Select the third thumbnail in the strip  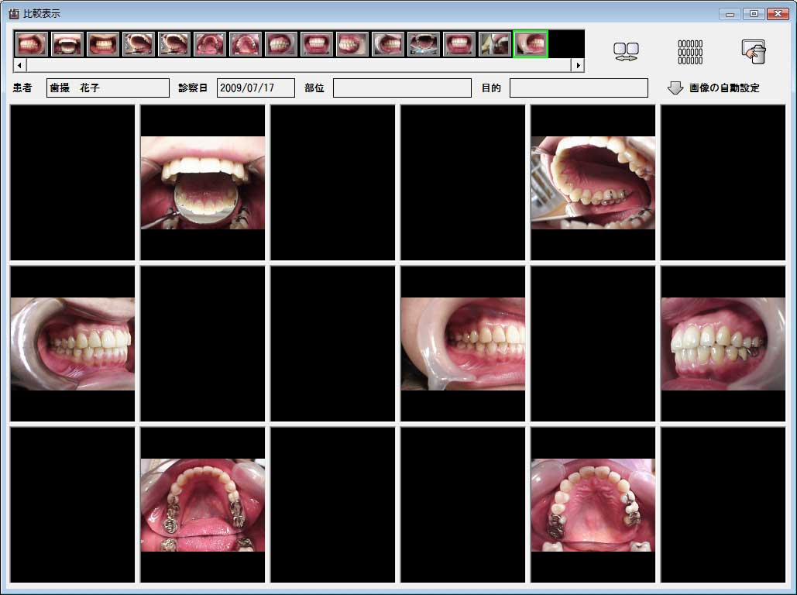103,43
